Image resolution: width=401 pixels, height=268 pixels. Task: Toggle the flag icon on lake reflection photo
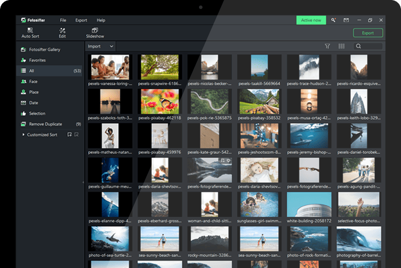222,160
